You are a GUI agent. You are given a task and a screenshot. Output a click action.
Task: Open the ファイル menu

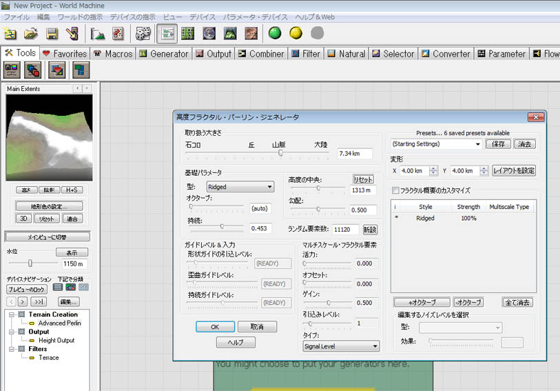coord(17,16)
